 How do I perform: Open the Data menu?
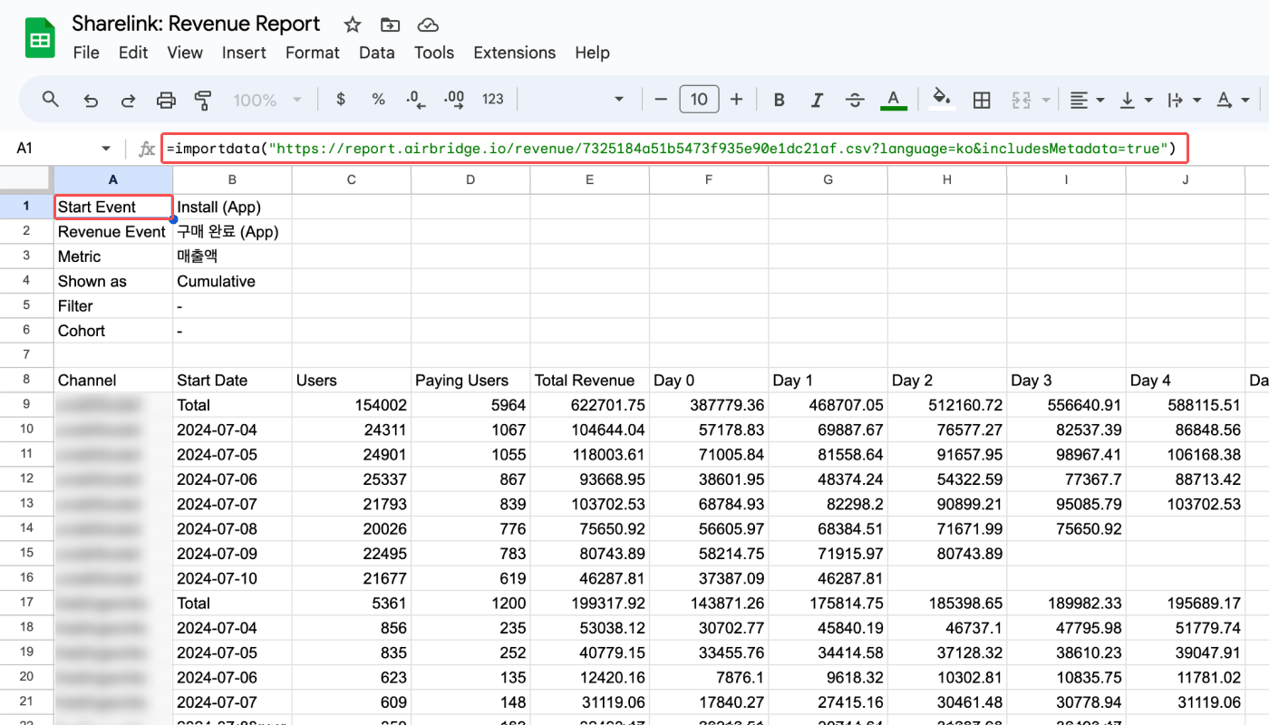pyautogui.click(x=377, y=53)
